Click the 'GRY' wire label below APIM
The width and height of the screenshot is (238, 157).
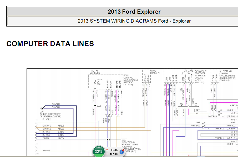coord(198,111)
